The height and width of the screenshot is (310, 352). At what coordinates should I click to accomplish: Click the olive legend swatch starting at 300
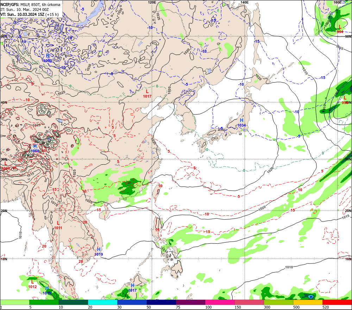coord(278,302)
